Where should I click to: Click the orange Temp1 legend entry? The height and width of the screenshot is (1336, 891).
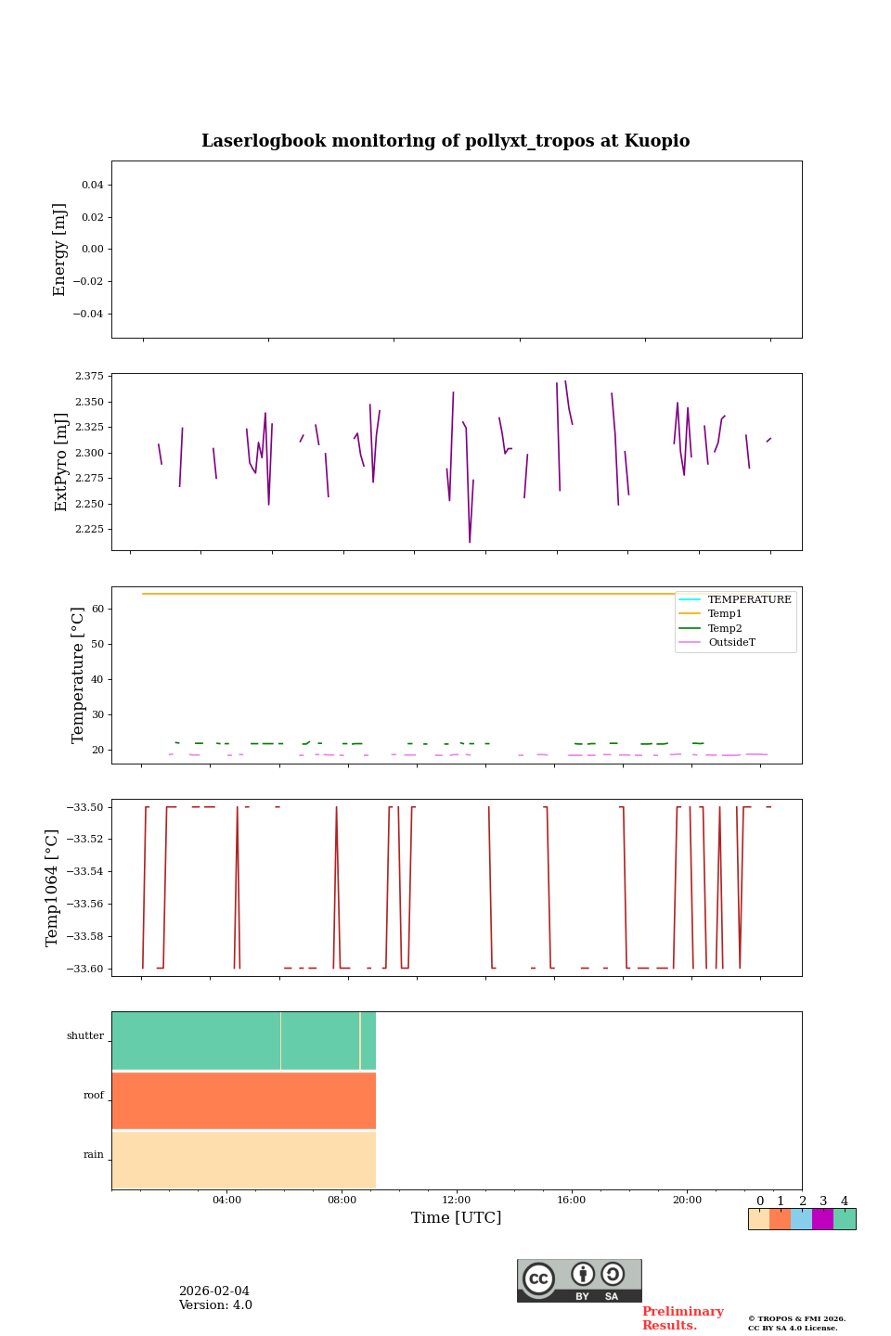[x=724, y=614]
